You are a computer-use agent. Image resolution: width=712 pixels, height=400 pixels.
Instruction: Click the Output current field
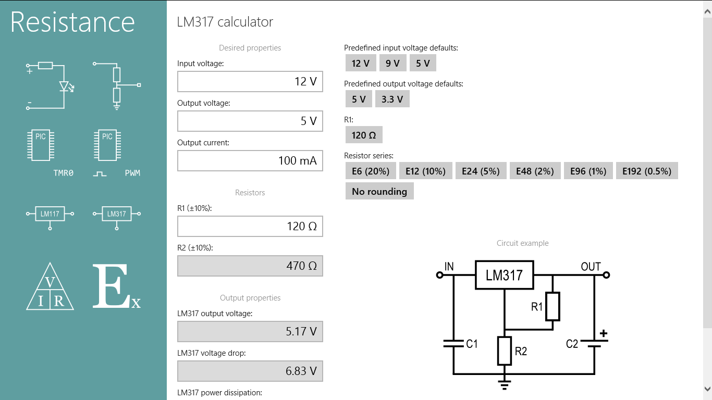pos(250,161)
